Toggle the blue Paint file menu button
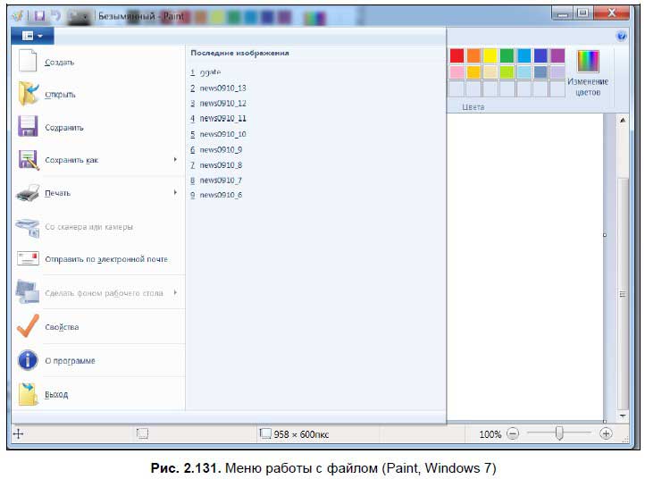Viewport: 645px width, 479px height. tap(33, 35)
